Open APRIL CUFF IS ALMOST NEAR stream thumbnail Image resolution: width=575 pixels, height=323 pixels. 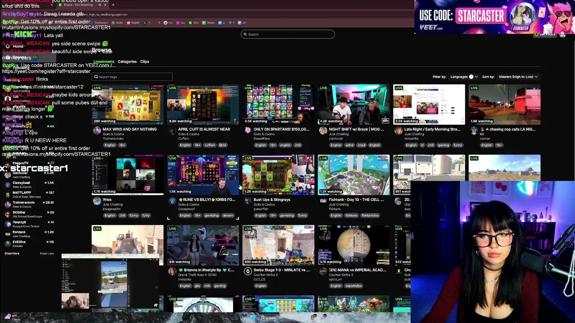pyautogui.click(x=203, y=105)
